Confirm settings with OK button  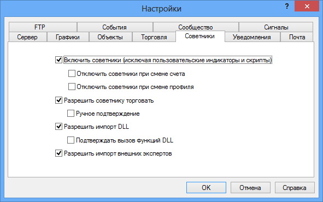(206, 187)
